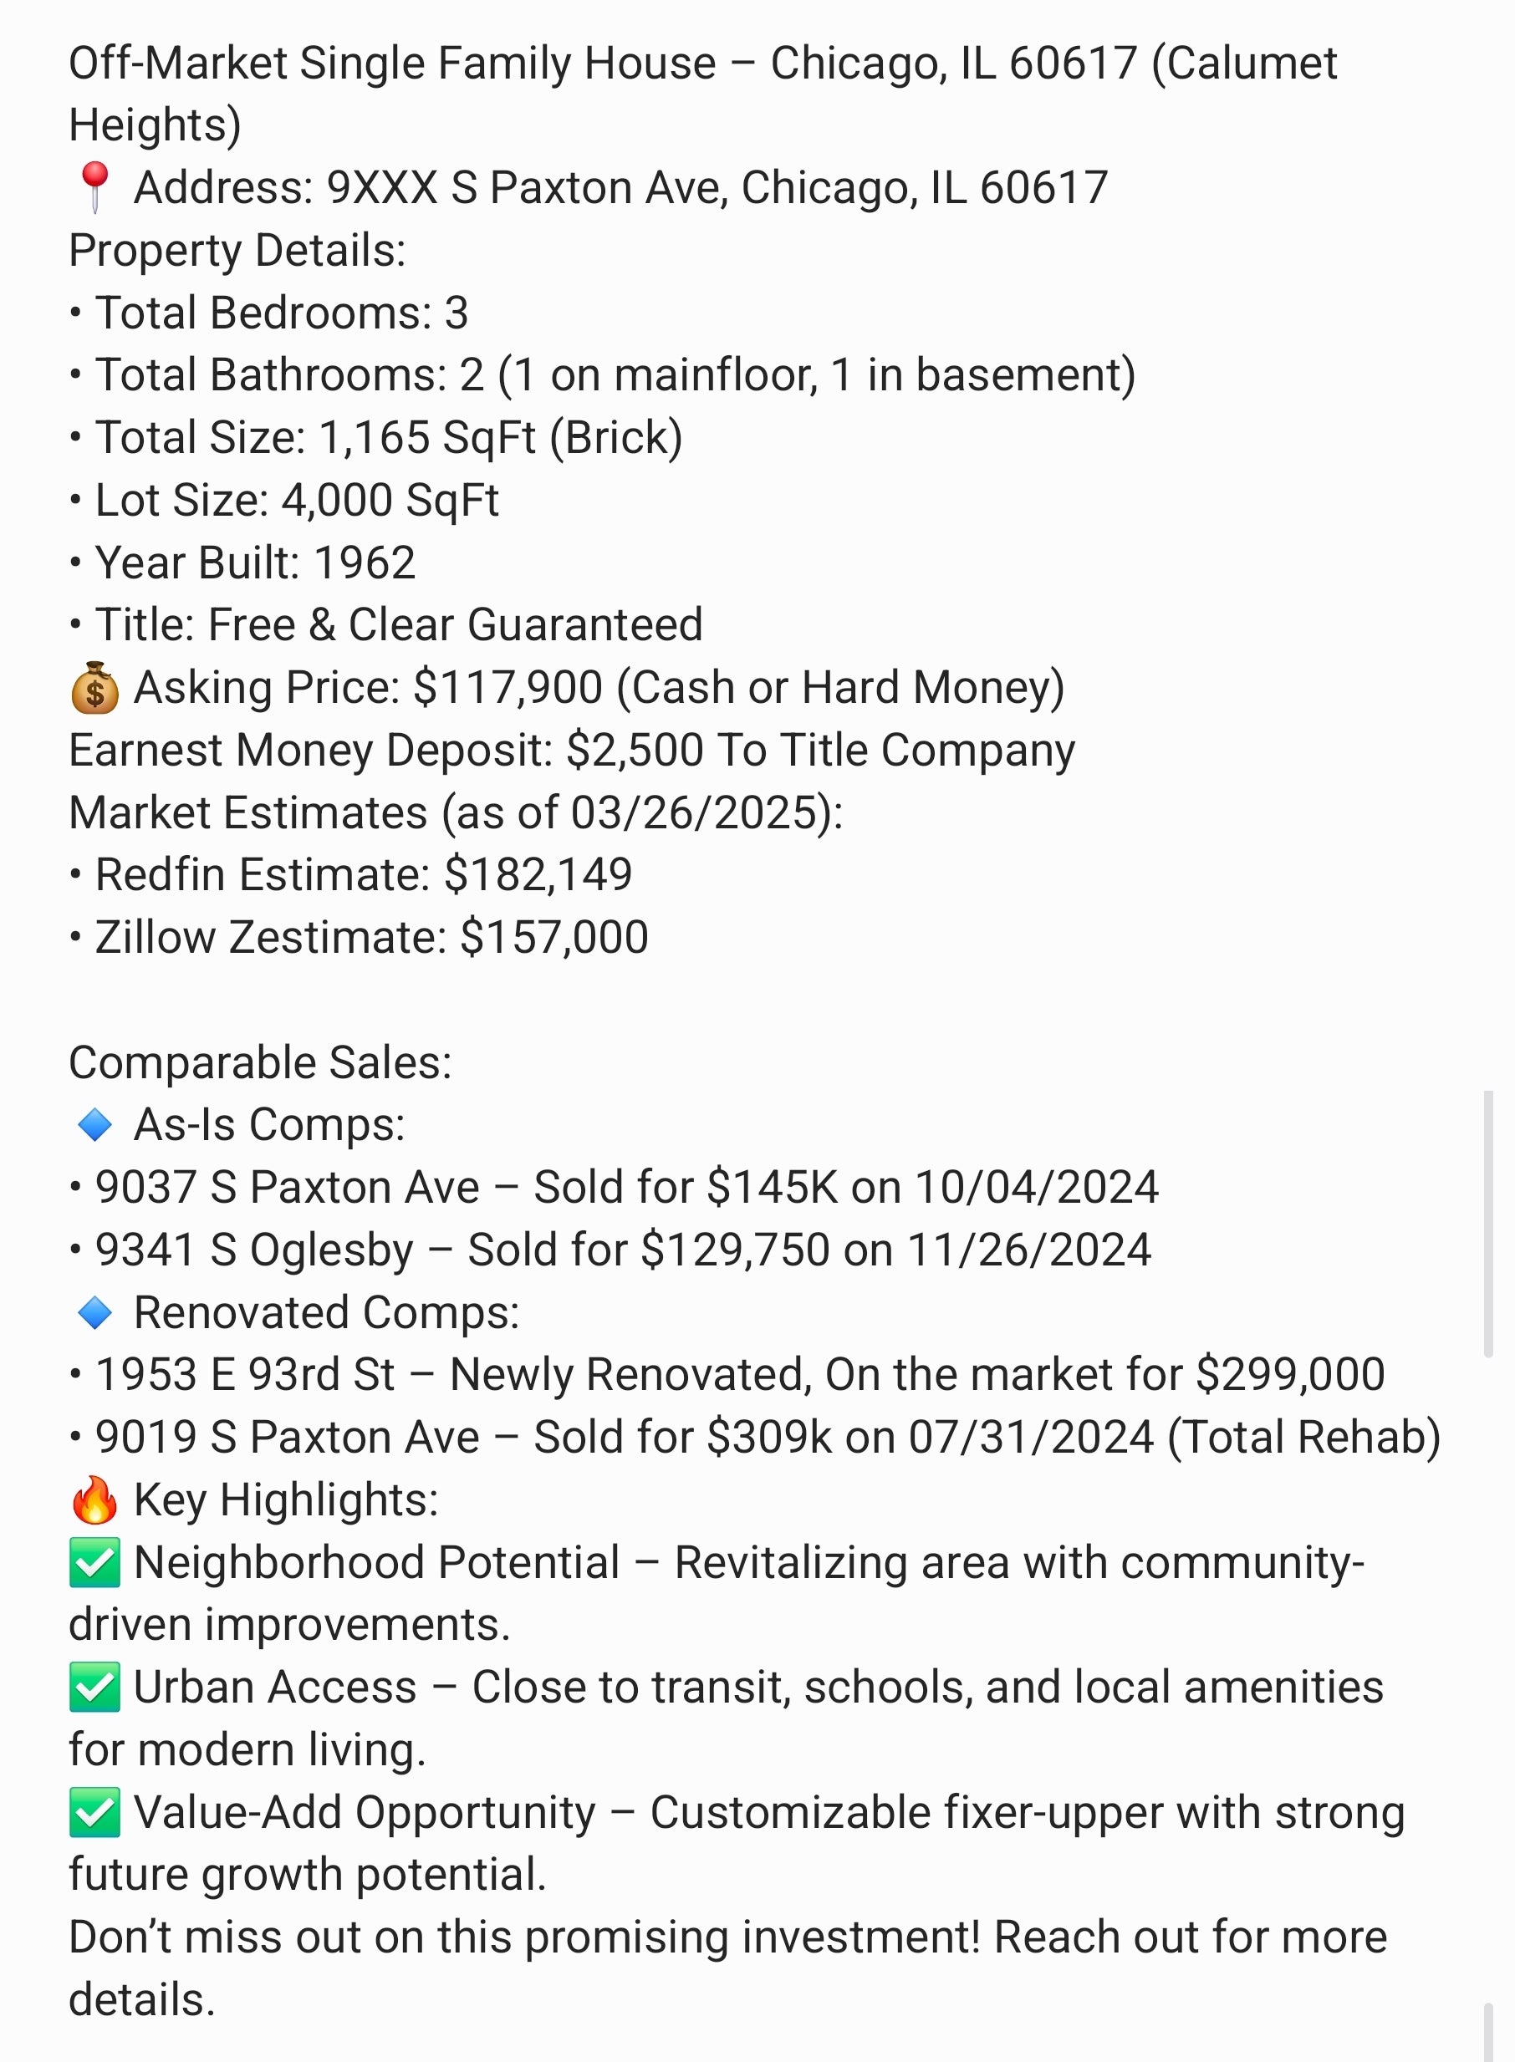This screenshot has height=2062, width=1515.
Task: Tap the Redfin Estimate $182,149 line
Action: pyautogui.click(x=351, y=874)
